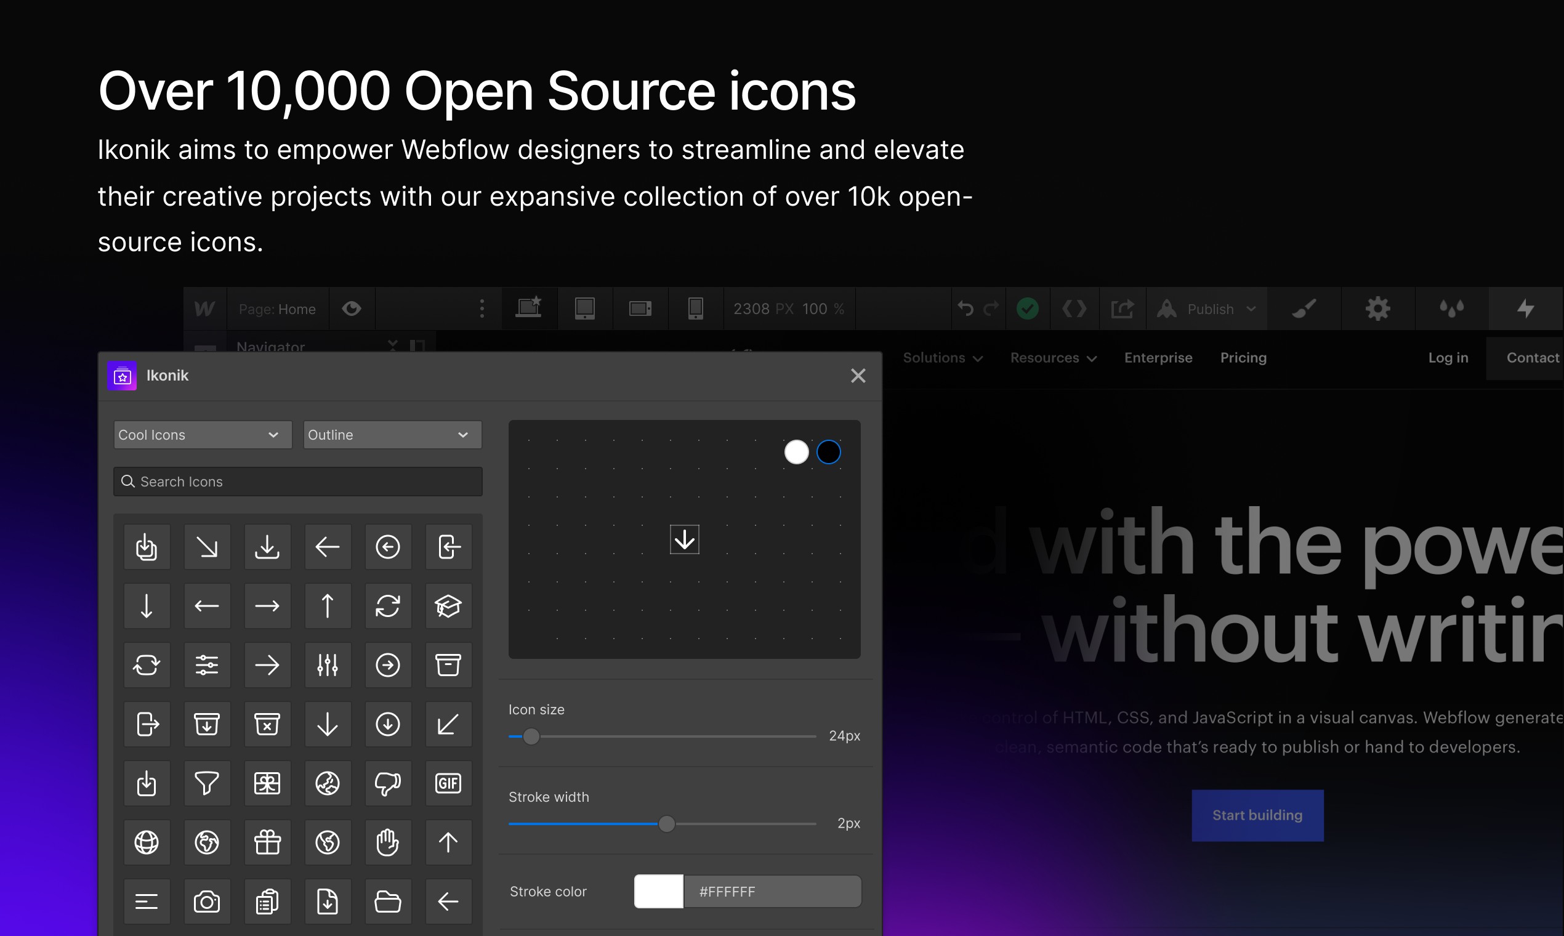Viewport: 1564px width, 936px height.
Task: Go to Enterprise in site nav
Action: [x=1158, y=358]
